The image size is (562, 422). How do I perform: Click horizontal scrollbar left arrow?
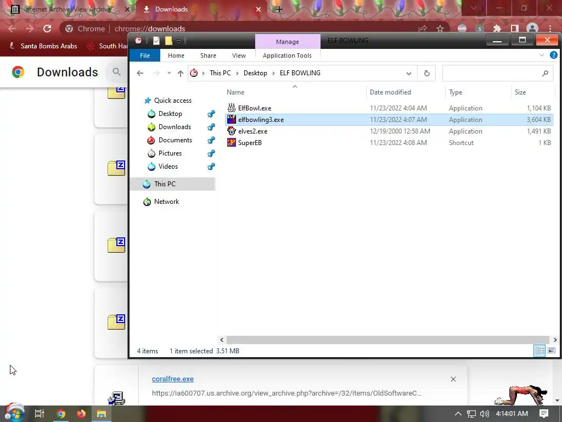222,340
